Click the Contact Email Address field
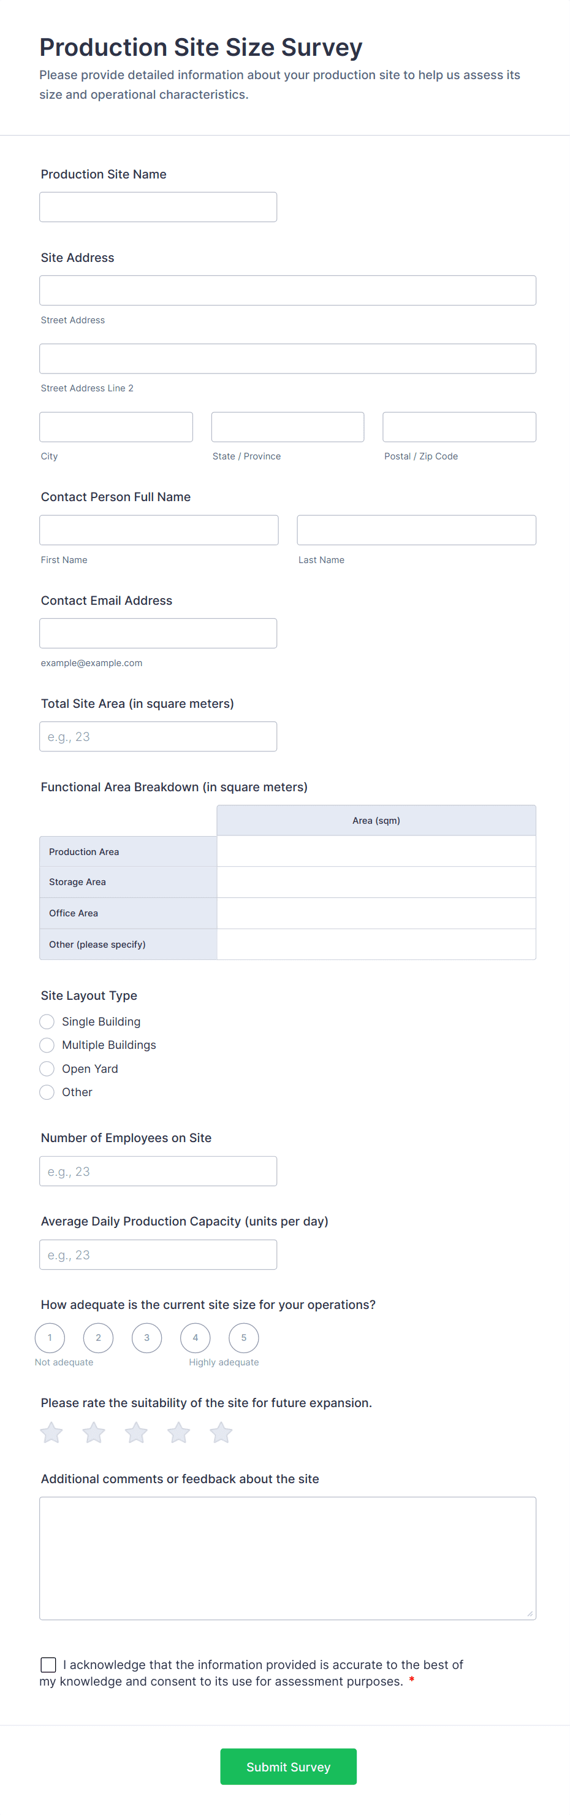The width and height of the screenshot is (570, 1815). click(x=158, y=633)
